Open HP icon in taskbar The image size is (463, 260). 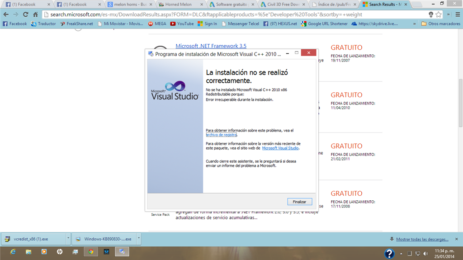60,252
